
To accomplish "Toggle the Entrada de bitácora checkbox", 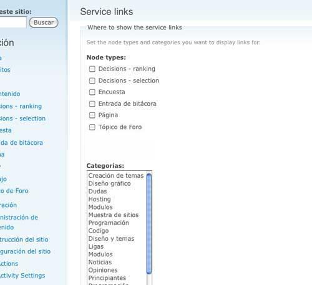I will [x=92, y=104].
